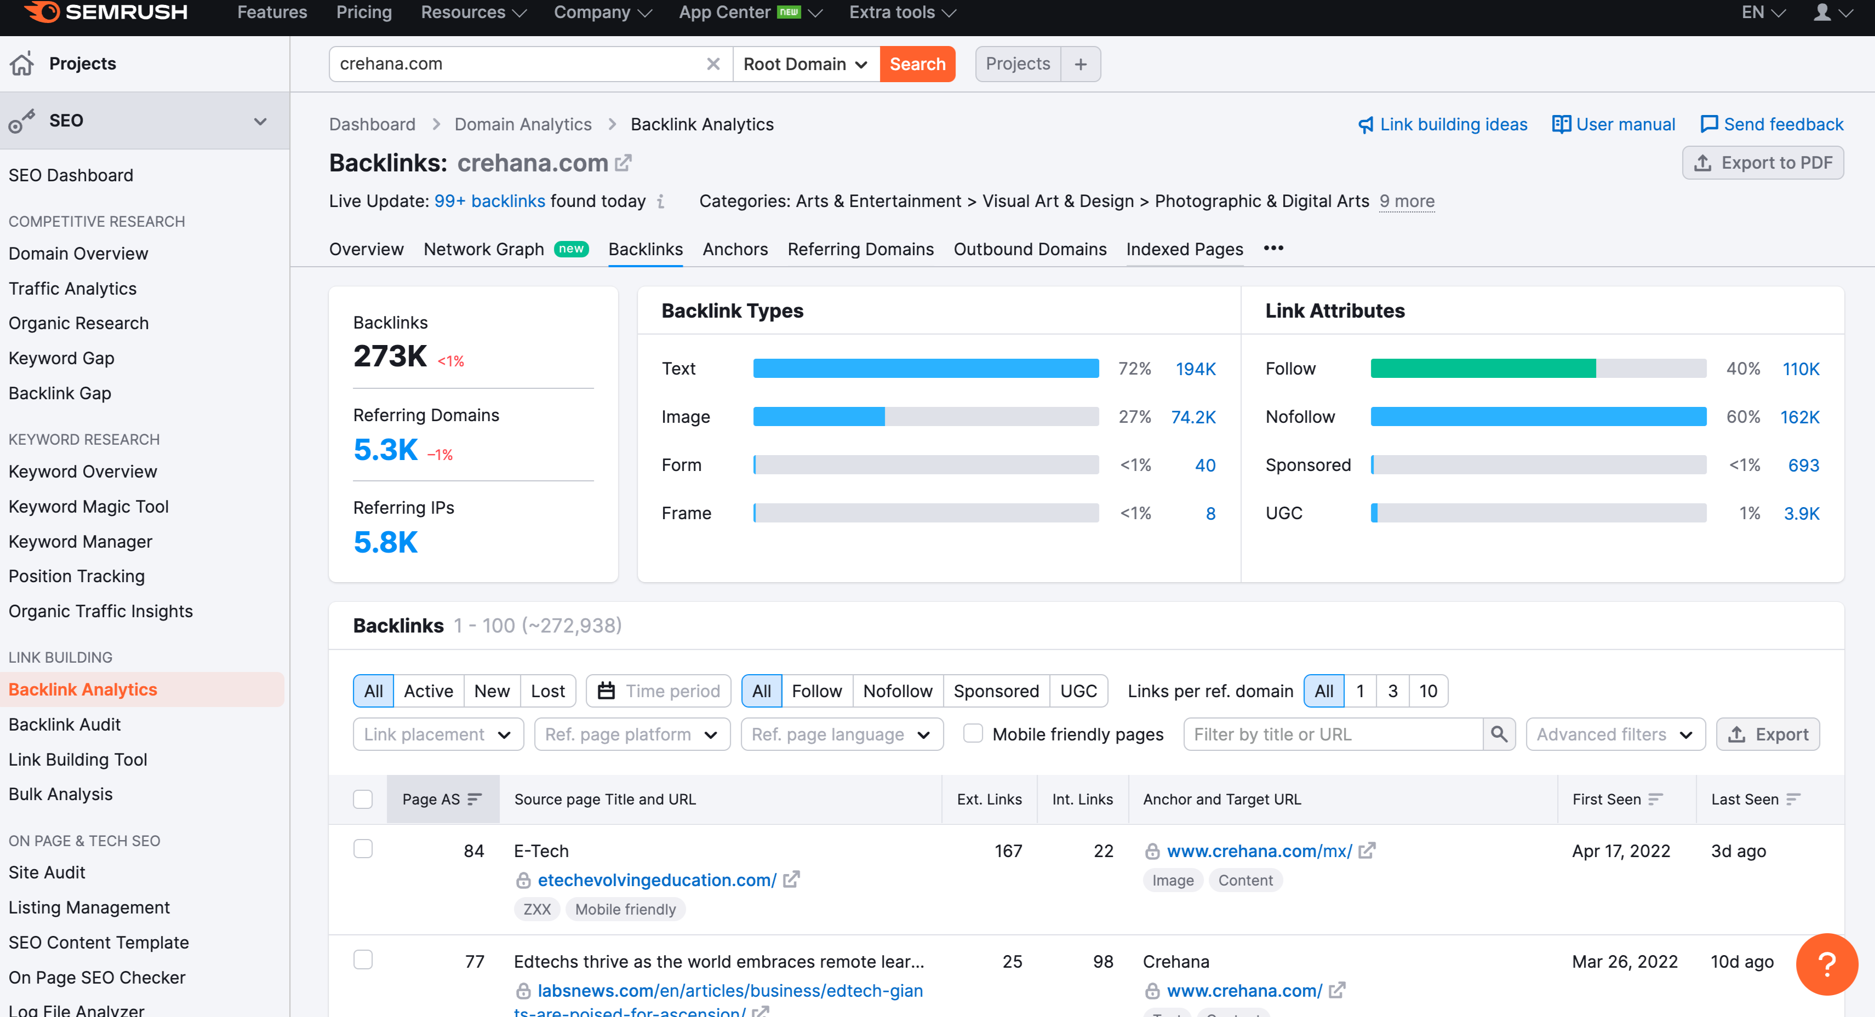Clear the crehana.com search field
This screenshot has height=1017, width=1875.
tap(713, 64)
